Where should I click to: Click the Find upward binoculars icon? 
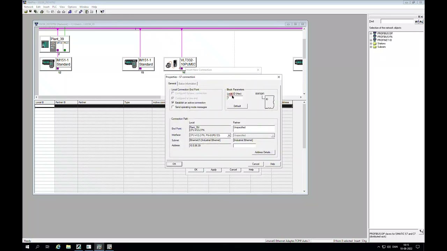417,22
